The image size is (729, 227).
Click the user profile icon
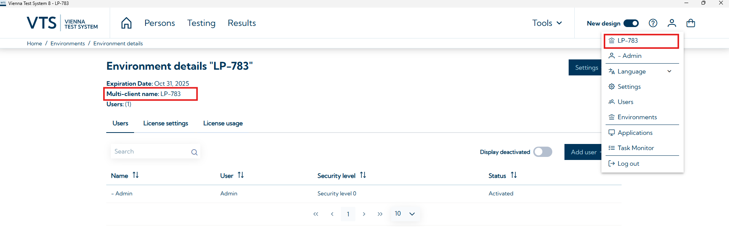[671, 23]
